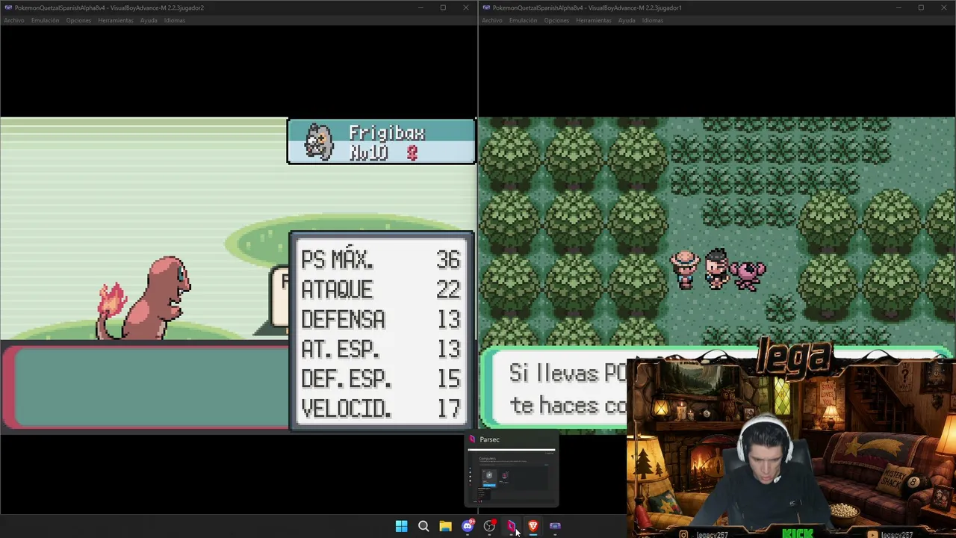
Task: Click the Parsec preview title label
Action: [x=489, y=439]
